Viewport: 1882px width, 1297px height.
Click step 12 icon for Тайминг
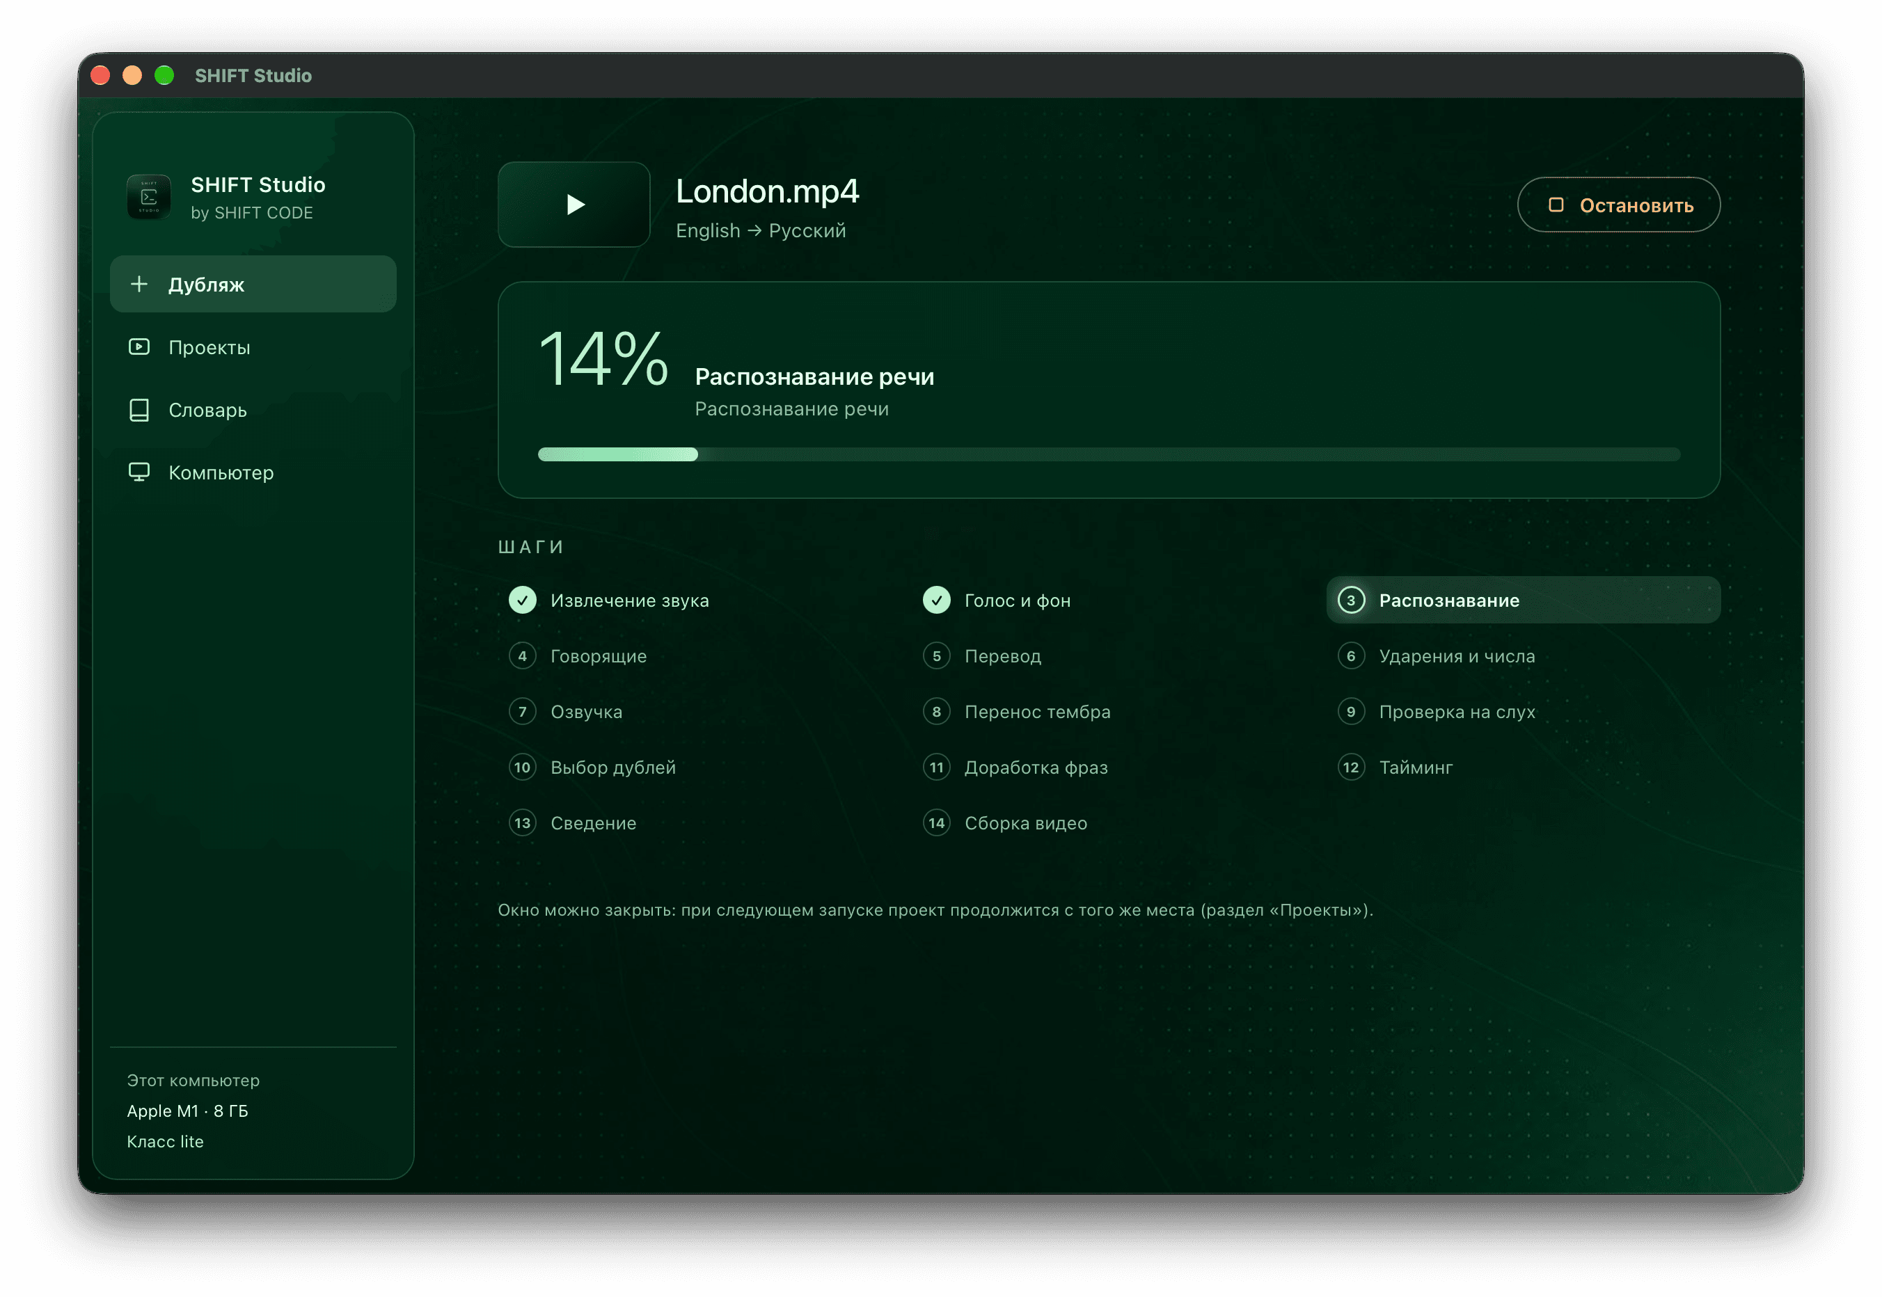click(1351, 767)
